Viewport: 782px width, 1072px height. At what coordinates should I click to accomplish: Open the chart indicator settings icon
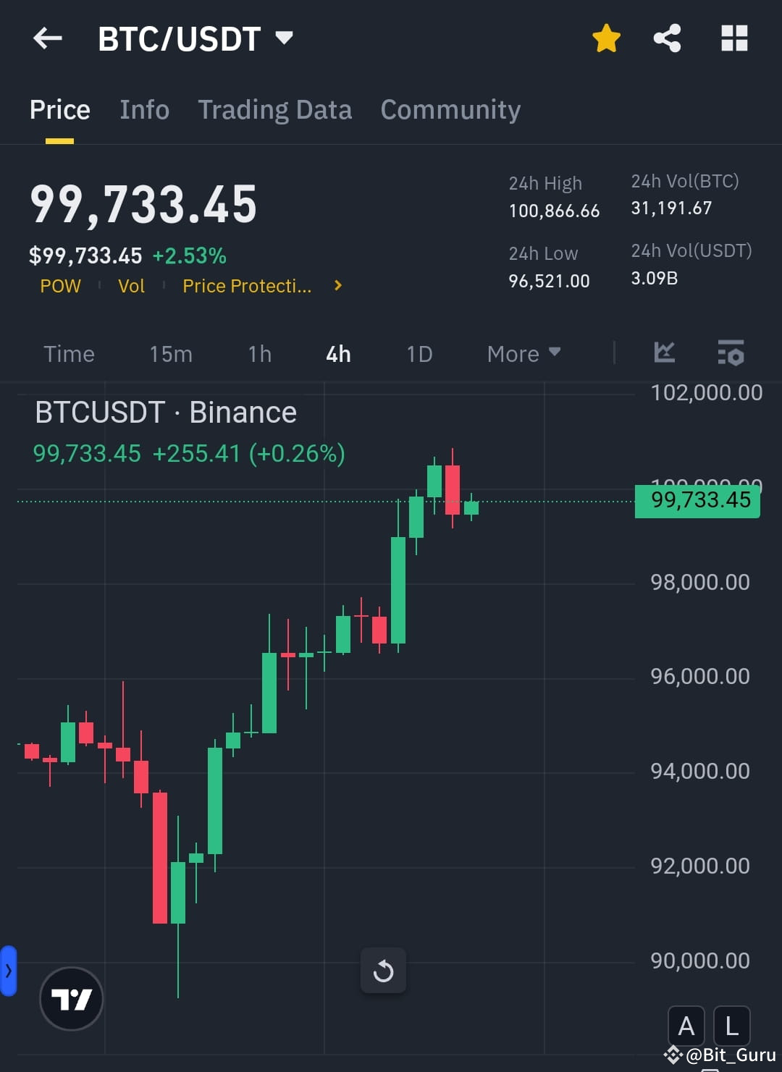(731, 353)
